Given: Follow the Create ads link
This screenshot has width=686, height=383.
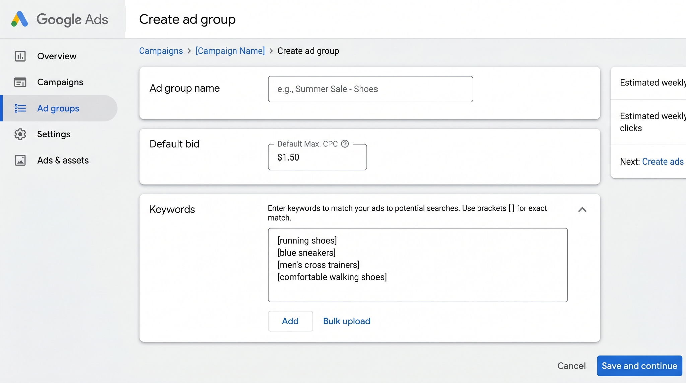Looking at the screenshot, I should (x=663, y=161).
